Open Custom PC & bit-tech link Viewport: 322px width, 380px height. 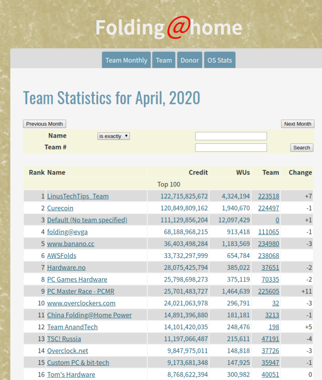[78, 363]
